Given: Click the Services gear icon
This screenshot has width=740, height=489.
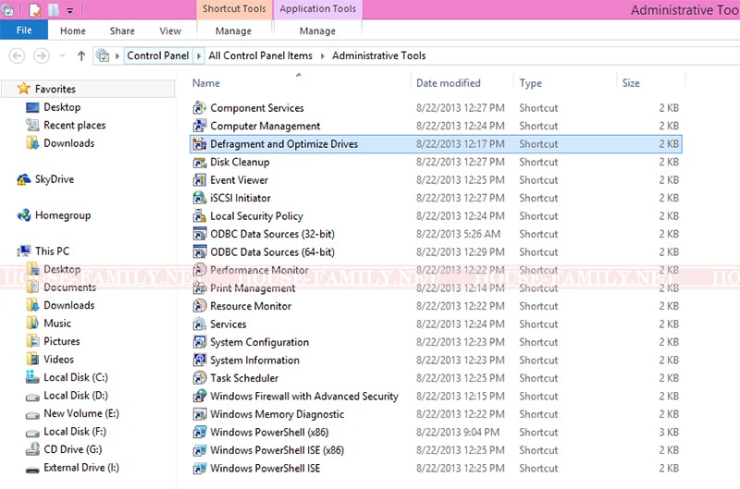Looking at the screenshot, I should tap(200, 324).
